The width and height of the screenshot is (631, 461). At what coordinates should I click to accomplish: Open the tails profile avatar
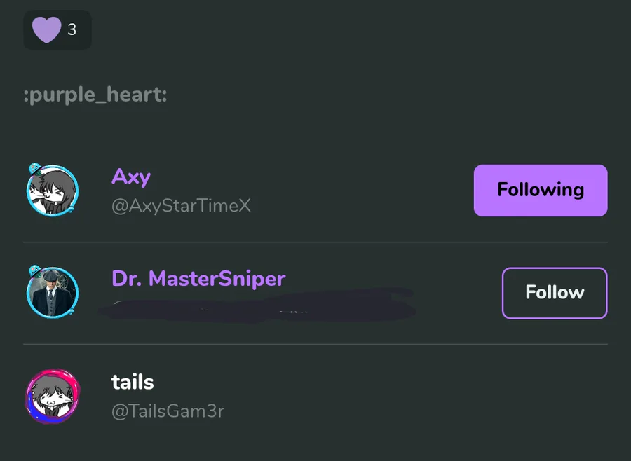53,397
